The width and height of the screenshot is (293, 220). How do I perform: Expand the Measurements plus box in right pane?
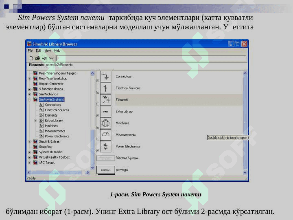coord(98,139)
